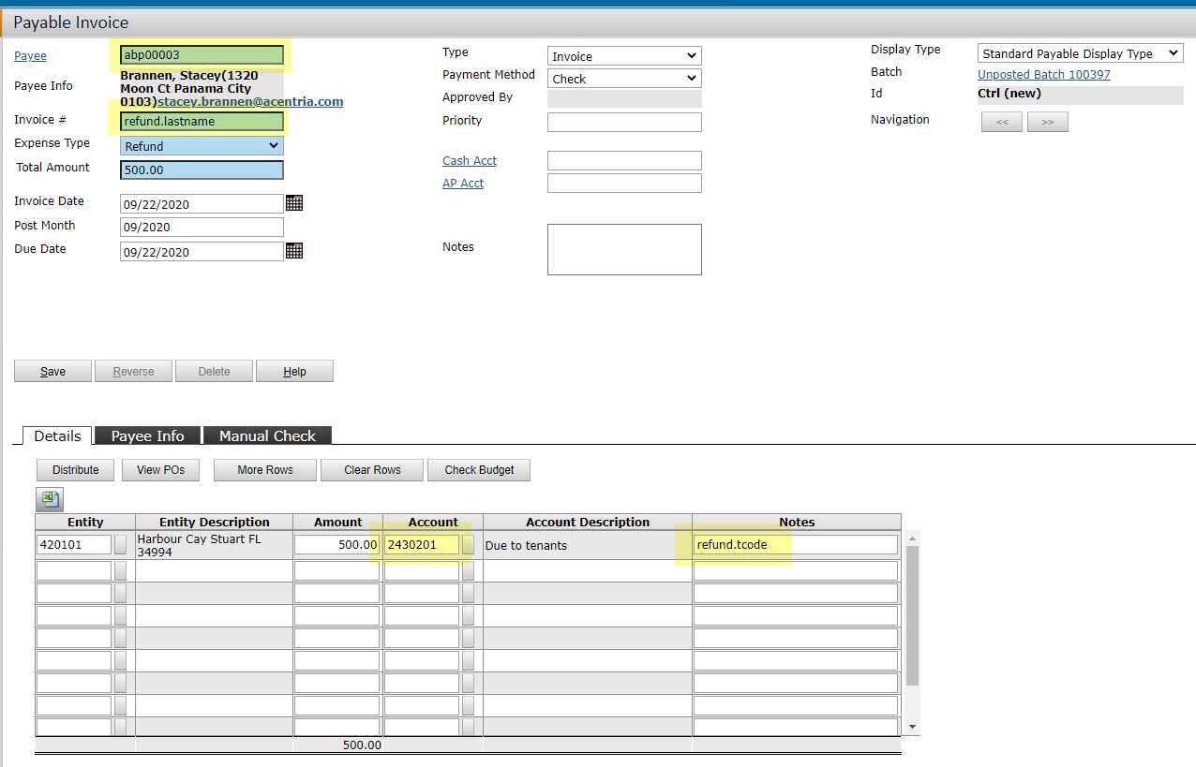Open Invoice Date calendar picker
This screenshot has height=767, width=1196.
pyautogui.click(x=294, y=203)
